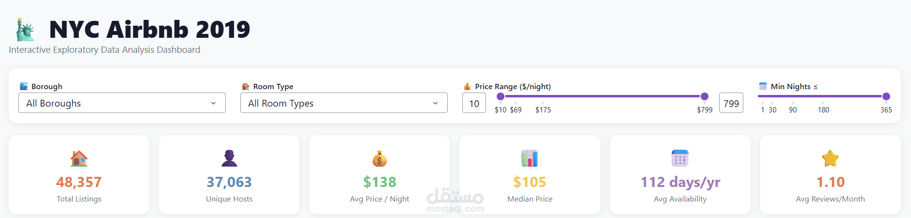Click the 90 mark on Min Nights slider
This screenshot has height=218, width=911.
point(793,109)
